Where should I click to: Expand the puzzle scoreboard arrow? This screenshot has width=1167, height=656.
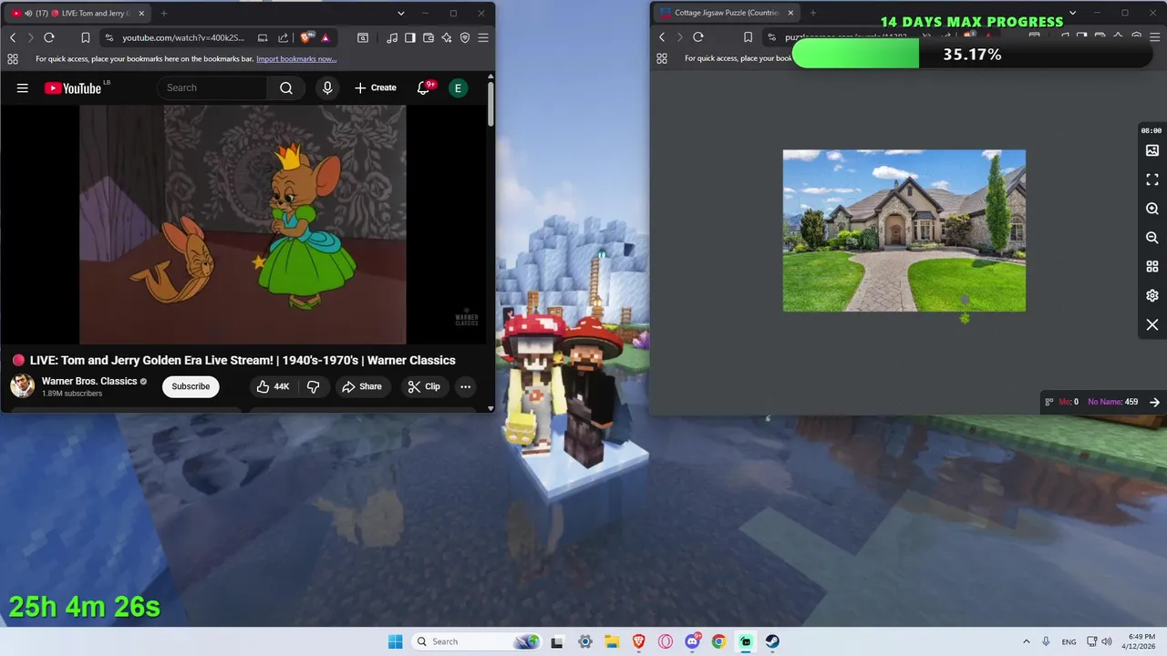[1154, 402]
